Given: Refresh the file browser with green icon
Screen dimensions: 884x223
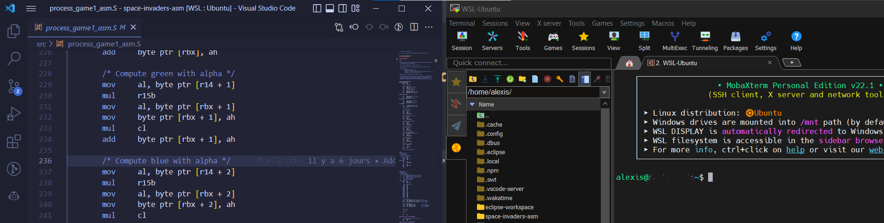Looking at the screenshot, I should pos(510,79).
